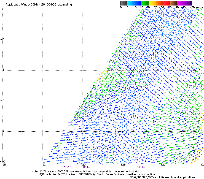Click the '-129' longitude axis label
Screen dimensions: 204x179
click(82, 165)
